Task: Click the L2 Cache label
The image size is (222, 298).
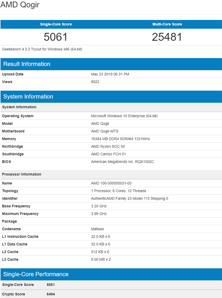Action: 10,251
